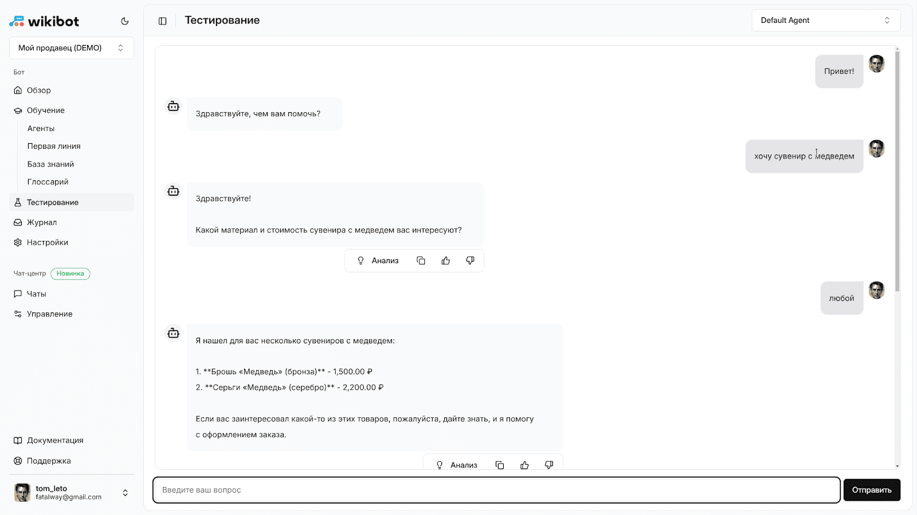Dislike the first bot reply with thumbs down

click(x=470, y=261)
